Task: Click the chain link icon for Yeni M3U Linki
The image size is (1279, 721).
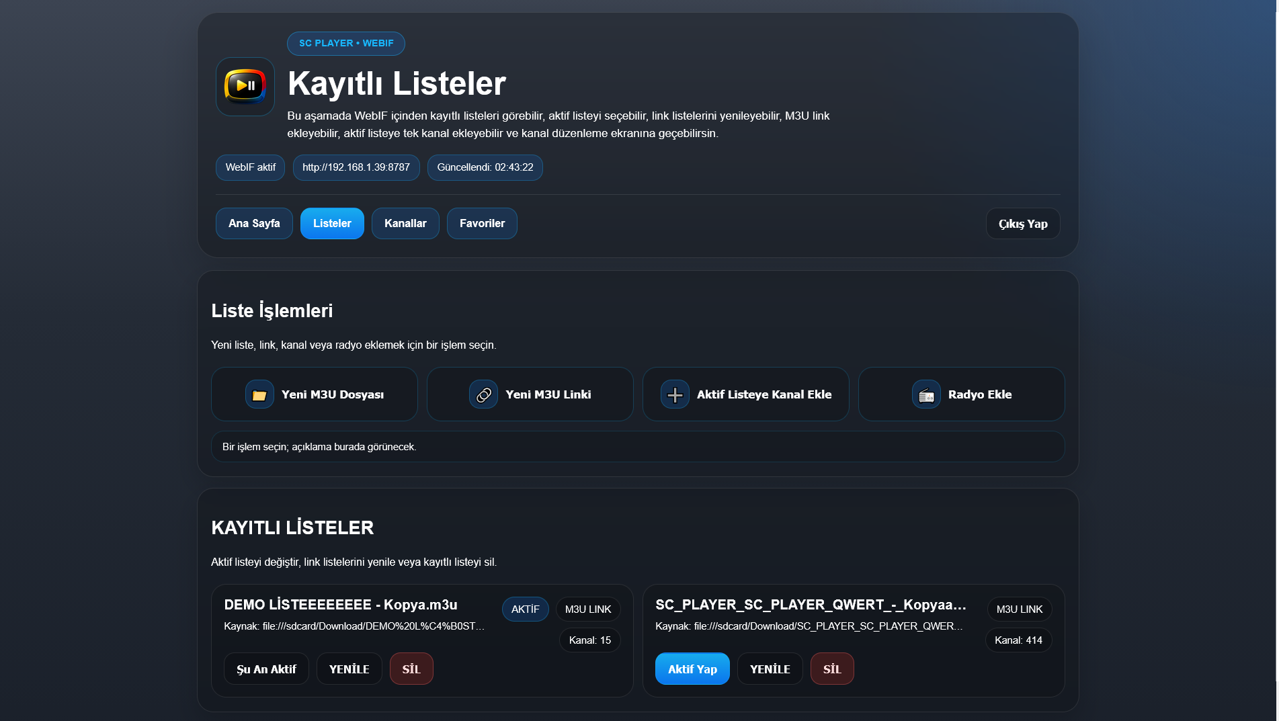Action: click(x=483, y=394)
